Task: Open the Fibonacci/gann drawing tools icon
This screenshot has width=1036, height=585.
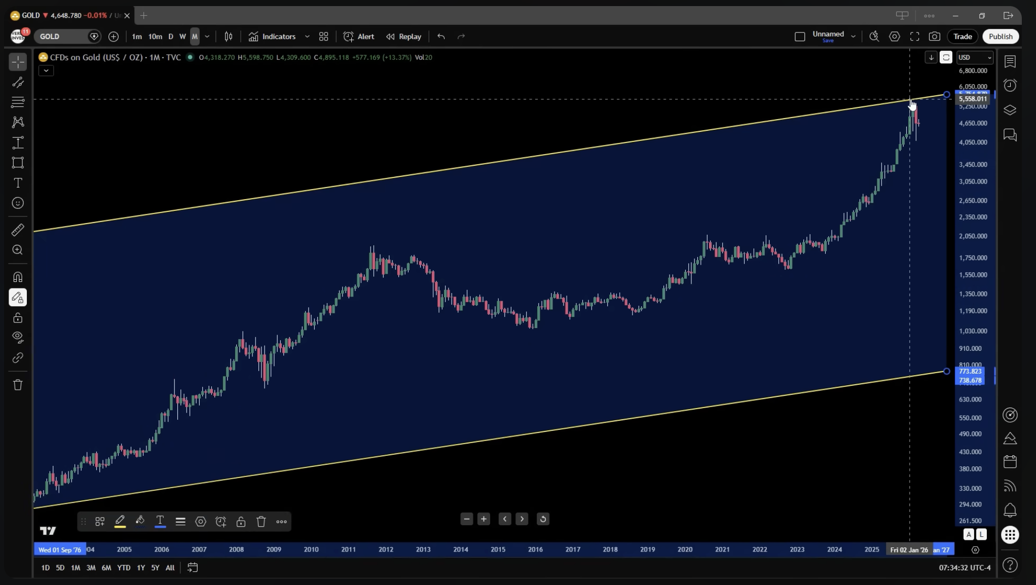Action: pos(18,102)
